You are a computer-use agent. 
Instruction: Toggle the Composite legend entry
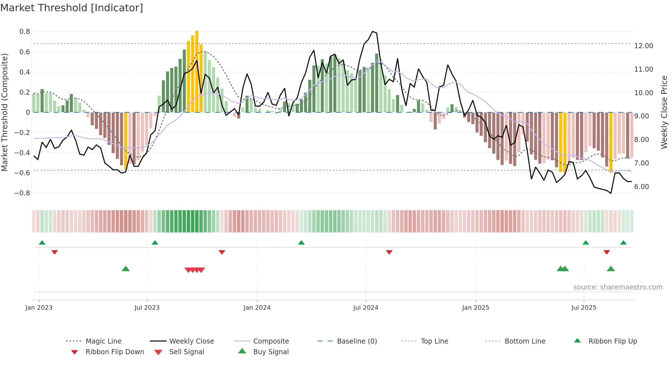(261, 341)
